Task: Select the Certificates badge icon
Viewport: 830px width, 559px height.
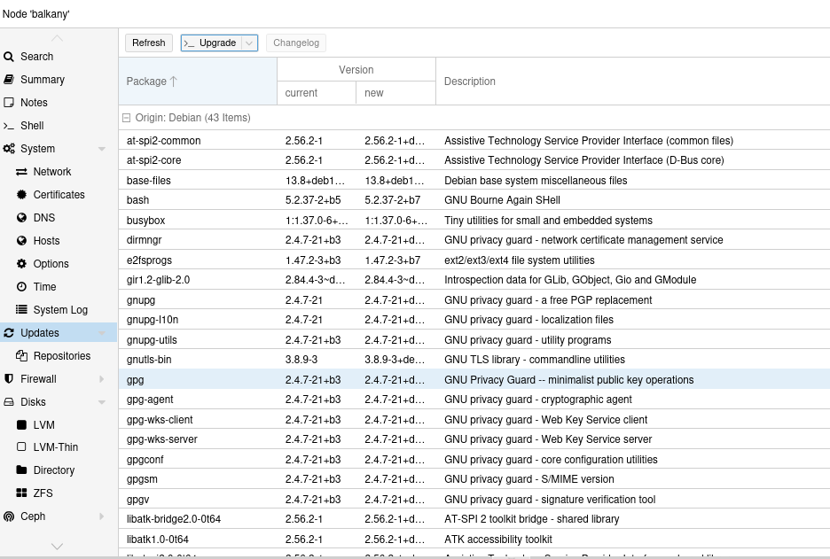Action: click(x=22, y=195)
